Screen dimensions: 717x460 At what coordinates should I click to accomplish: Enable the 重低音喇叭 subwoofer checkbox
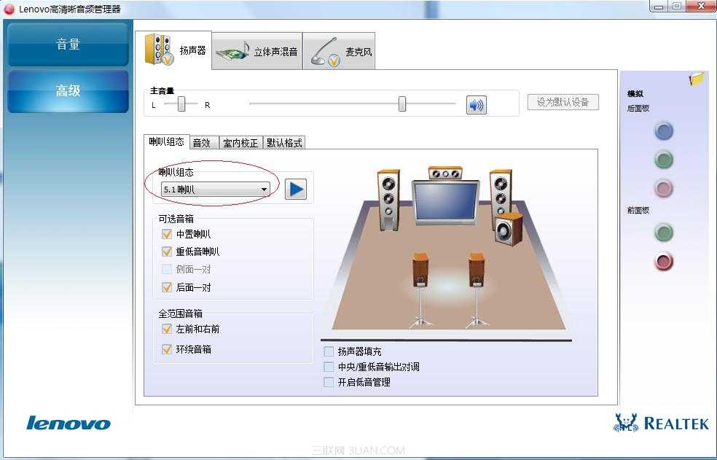(x=166, y=252)
